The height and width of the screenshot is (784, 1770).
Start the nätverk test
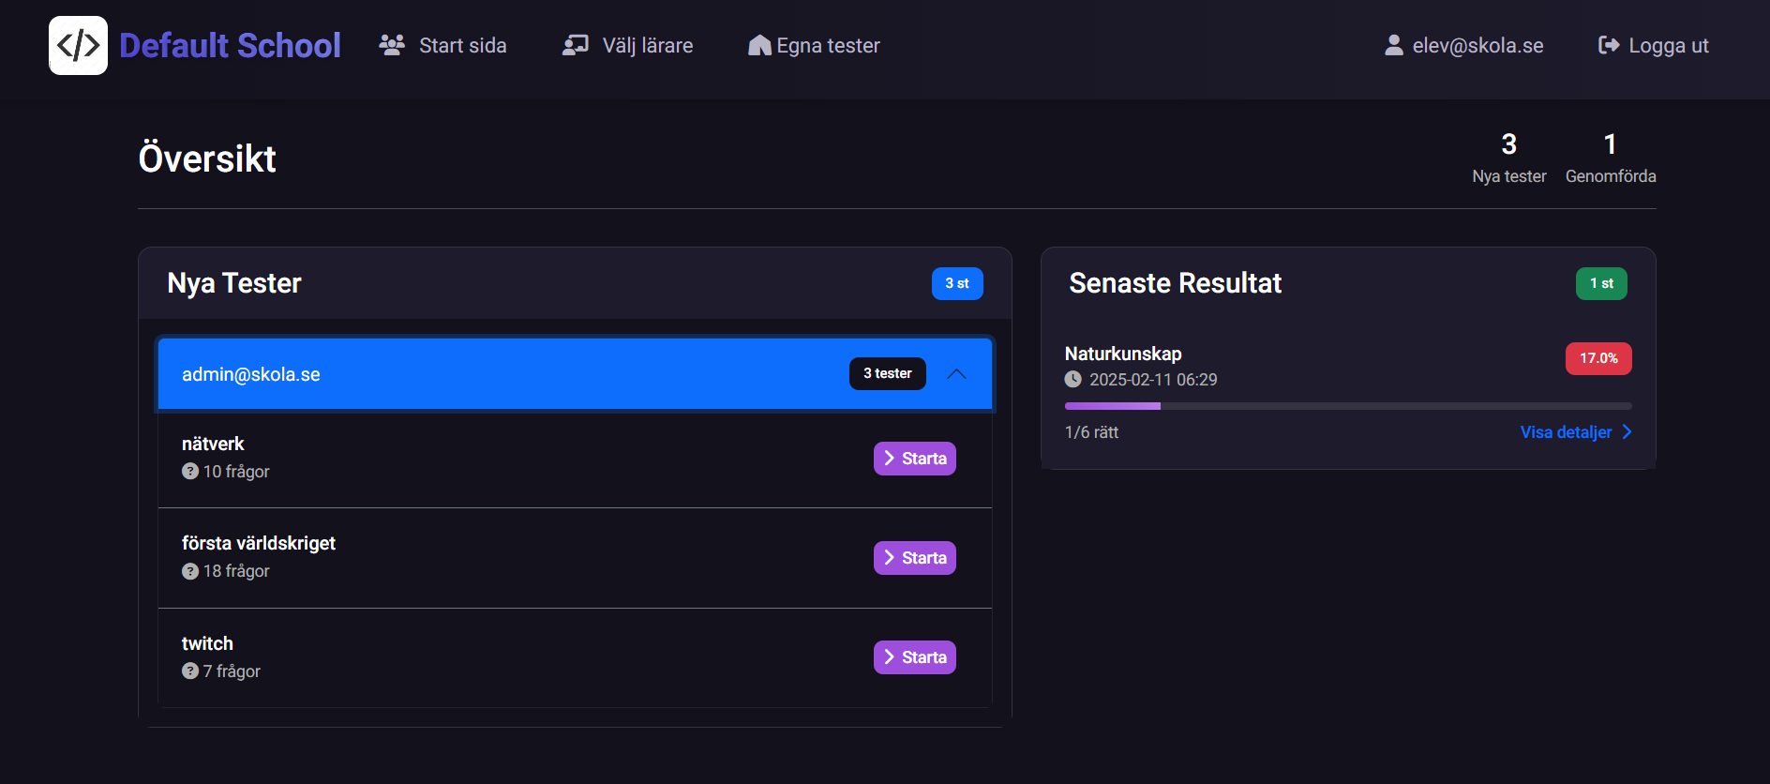coord(914,459)
